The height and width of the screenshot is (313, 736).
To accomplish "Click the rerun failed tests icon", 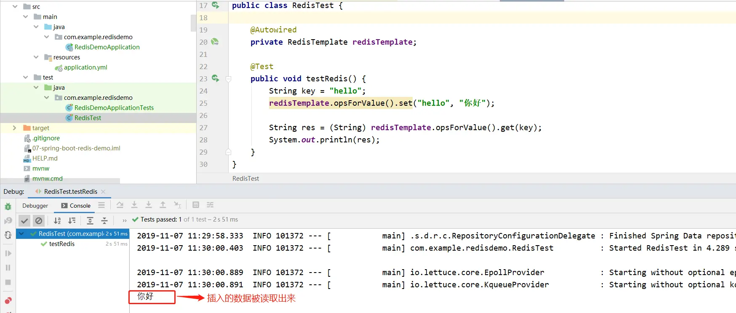I will click(x=8, y=221).
